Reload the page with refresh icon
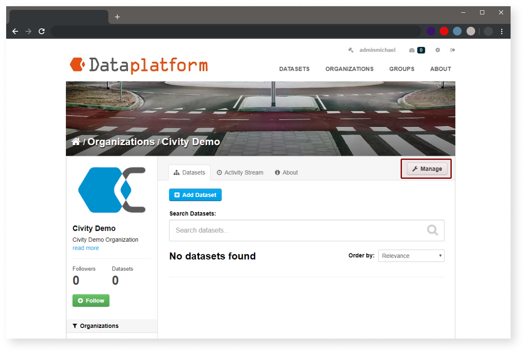Viewport: 525px width, 353px height. tap(42, 31)
